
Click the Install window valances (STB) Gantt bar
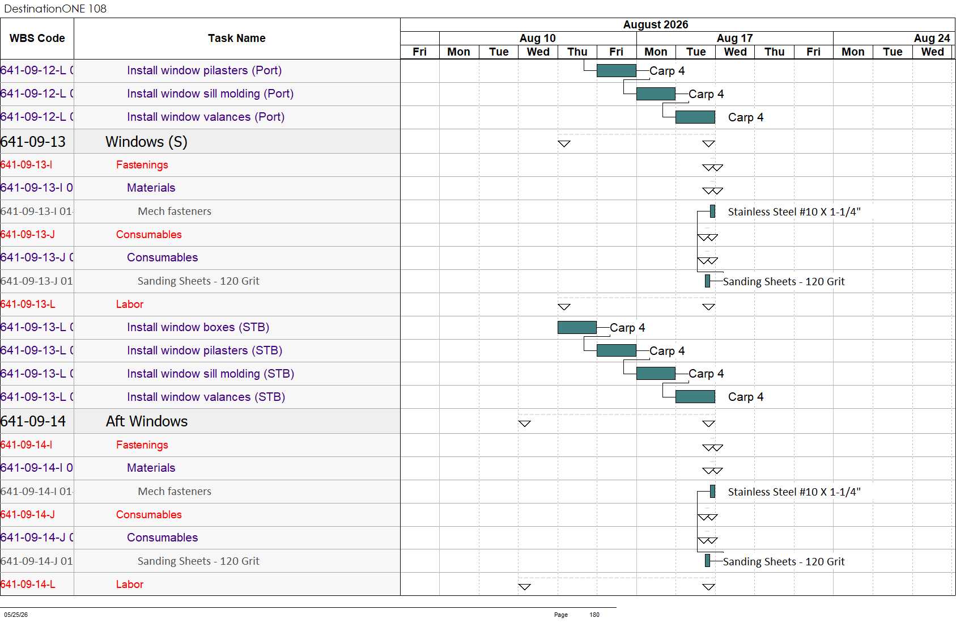click(695, 396)
